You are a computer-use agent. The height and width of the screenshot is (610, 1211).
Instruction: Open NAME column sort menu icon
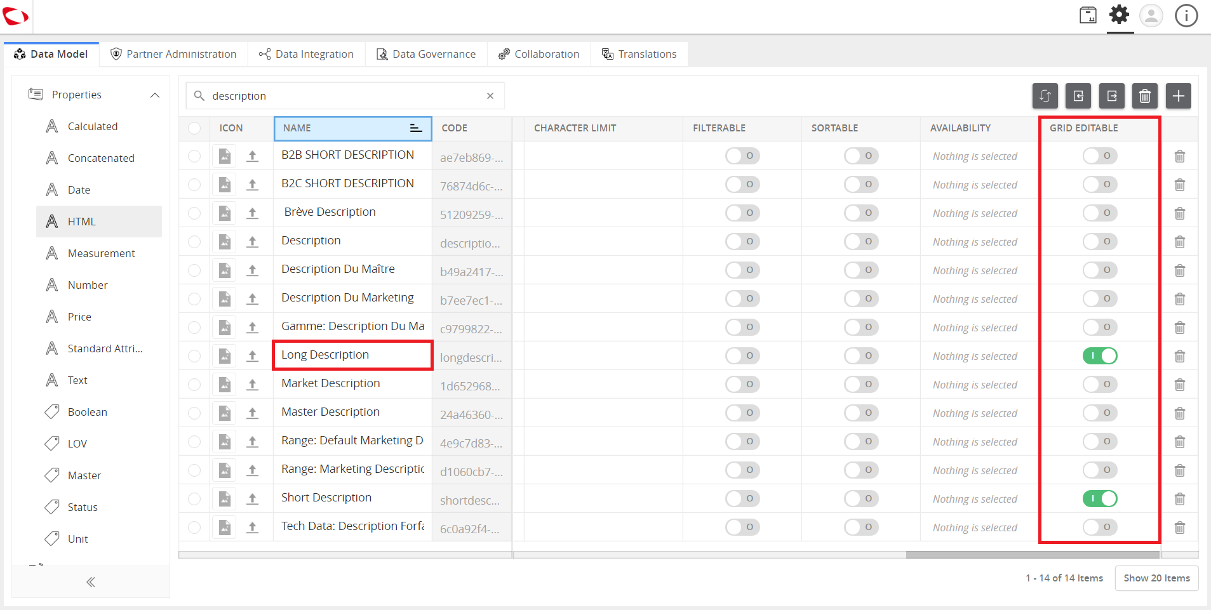(x=415, y=128)
